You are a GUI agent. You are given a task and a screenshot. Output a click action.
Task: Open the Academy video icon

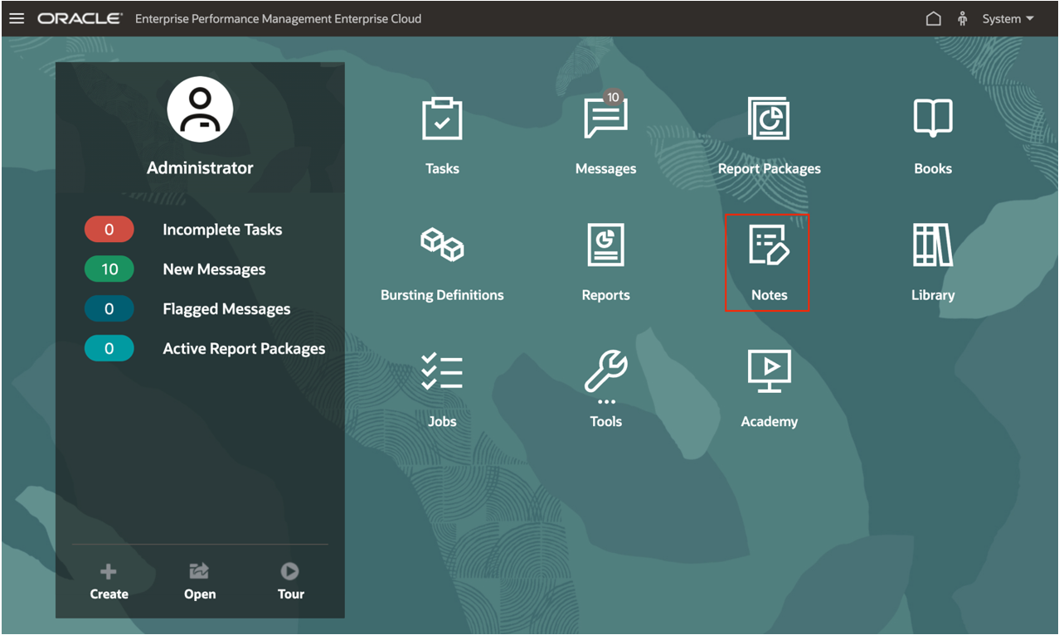[769, 371]
